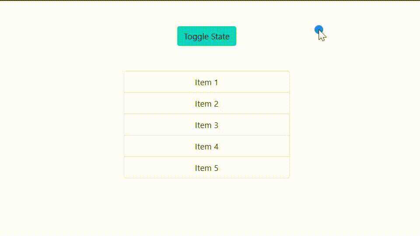
Task: Activate the first list group item
Action: click(x=206, y=82)
